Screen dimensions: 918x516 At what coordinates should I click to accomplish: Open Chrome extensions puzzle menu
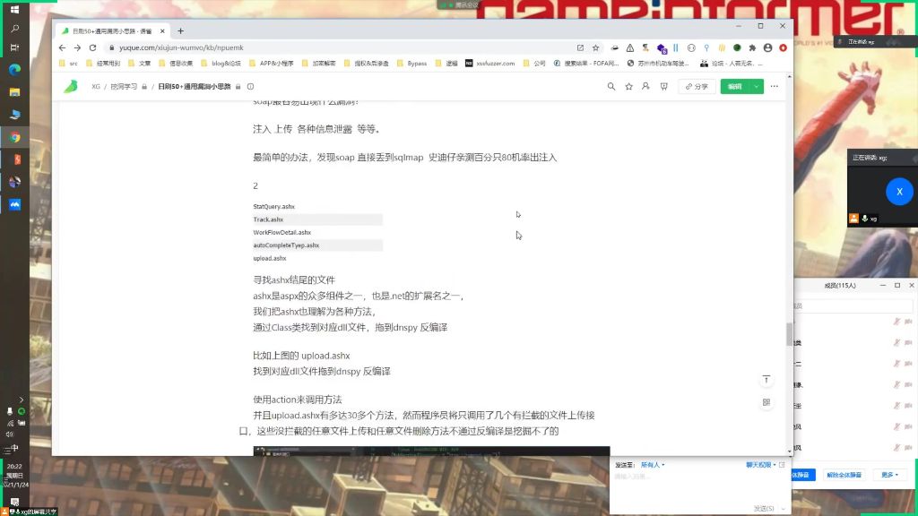[752, 47]
